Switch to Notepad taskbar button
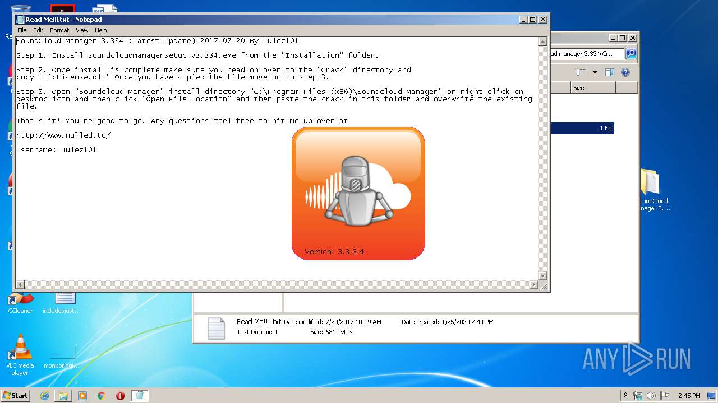The width and height of the screenshot is (718, 403). coord(140,396)
